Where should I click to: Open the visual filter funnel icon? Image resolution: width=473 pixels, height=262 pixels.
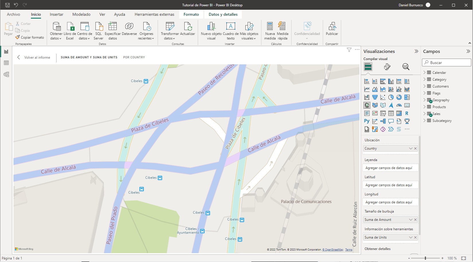[x=349, y=50]
